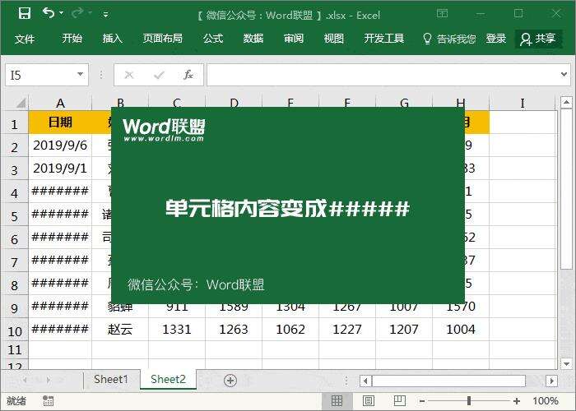Viewport: 576px width, 411px height.
Task: Click the Undo arrow icon
Action: [x=48, y=13]
